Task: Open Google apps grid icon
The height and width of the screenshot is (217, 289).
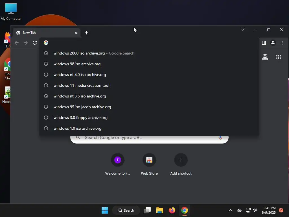Action: click(x=279, y=57)
